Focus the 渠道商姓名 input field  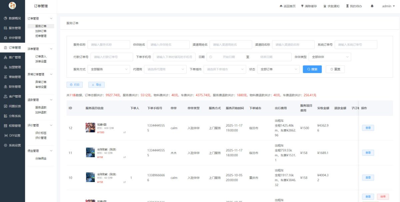231,45
